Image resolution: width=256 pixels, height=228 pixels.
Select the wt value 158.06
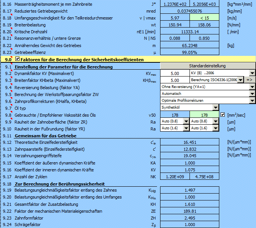204,24
